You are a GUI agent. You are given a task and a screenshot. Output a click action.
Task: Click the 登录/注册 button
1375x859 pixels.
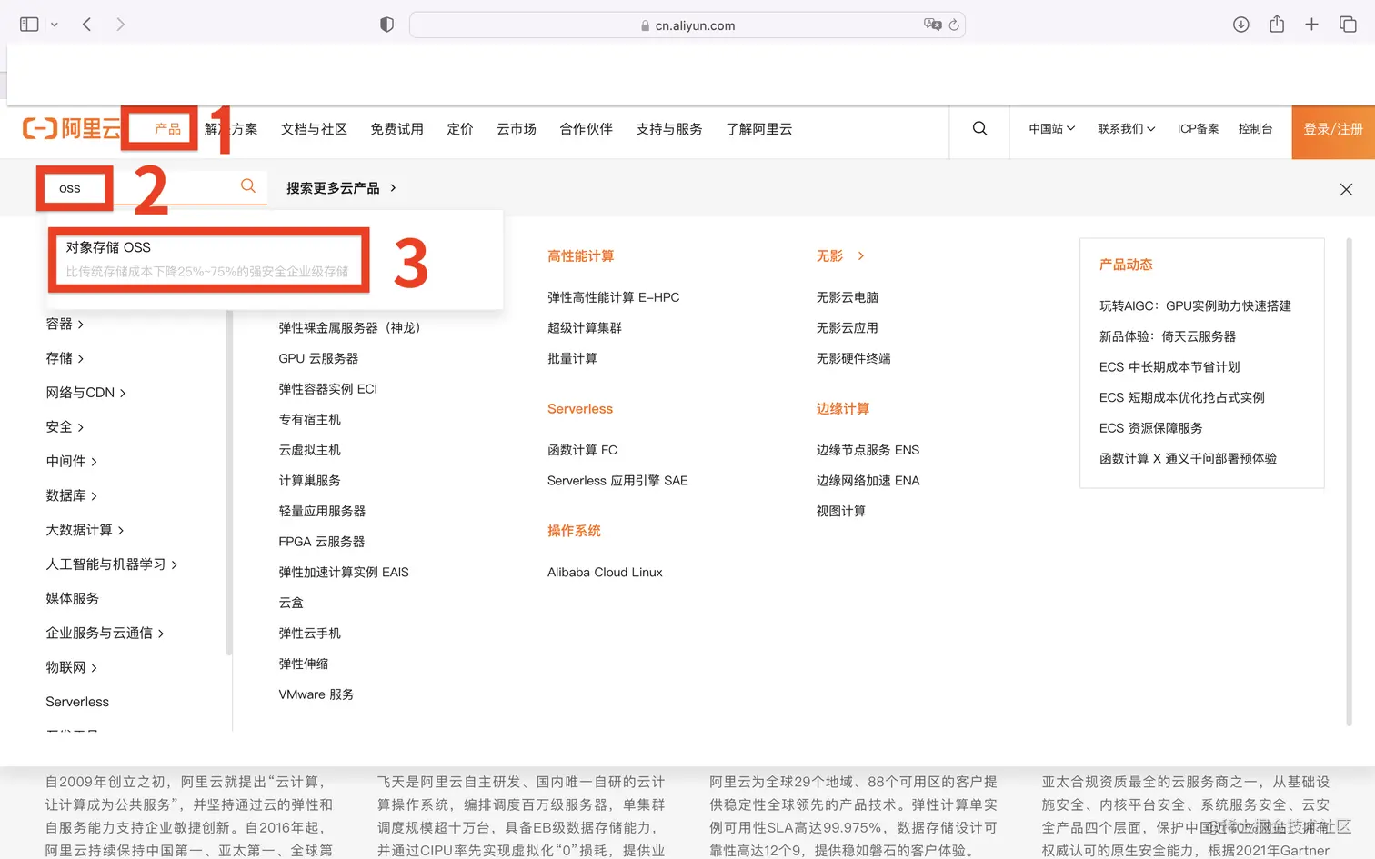1332,129
